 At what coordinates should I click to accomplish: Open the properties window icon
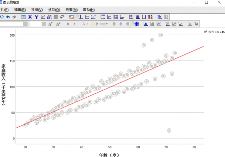[23, 17]
